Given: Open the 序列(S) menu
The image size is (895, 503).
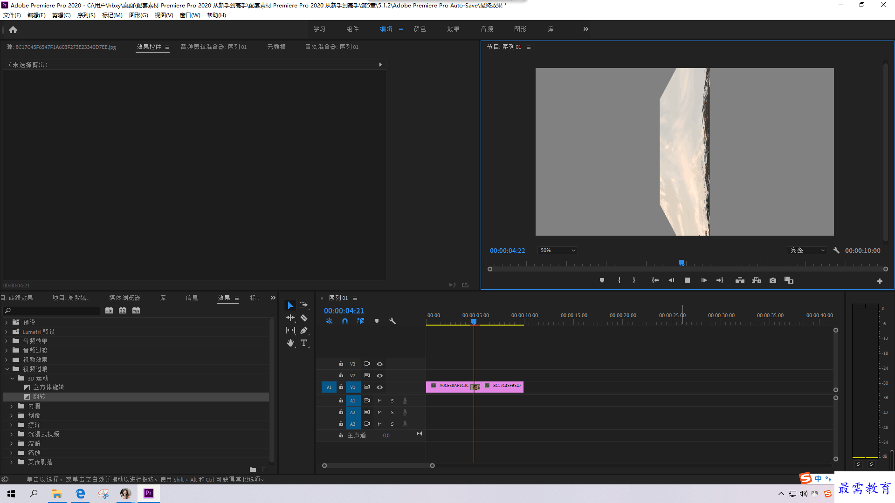Looking at the screenshot, I should point(86,15).
